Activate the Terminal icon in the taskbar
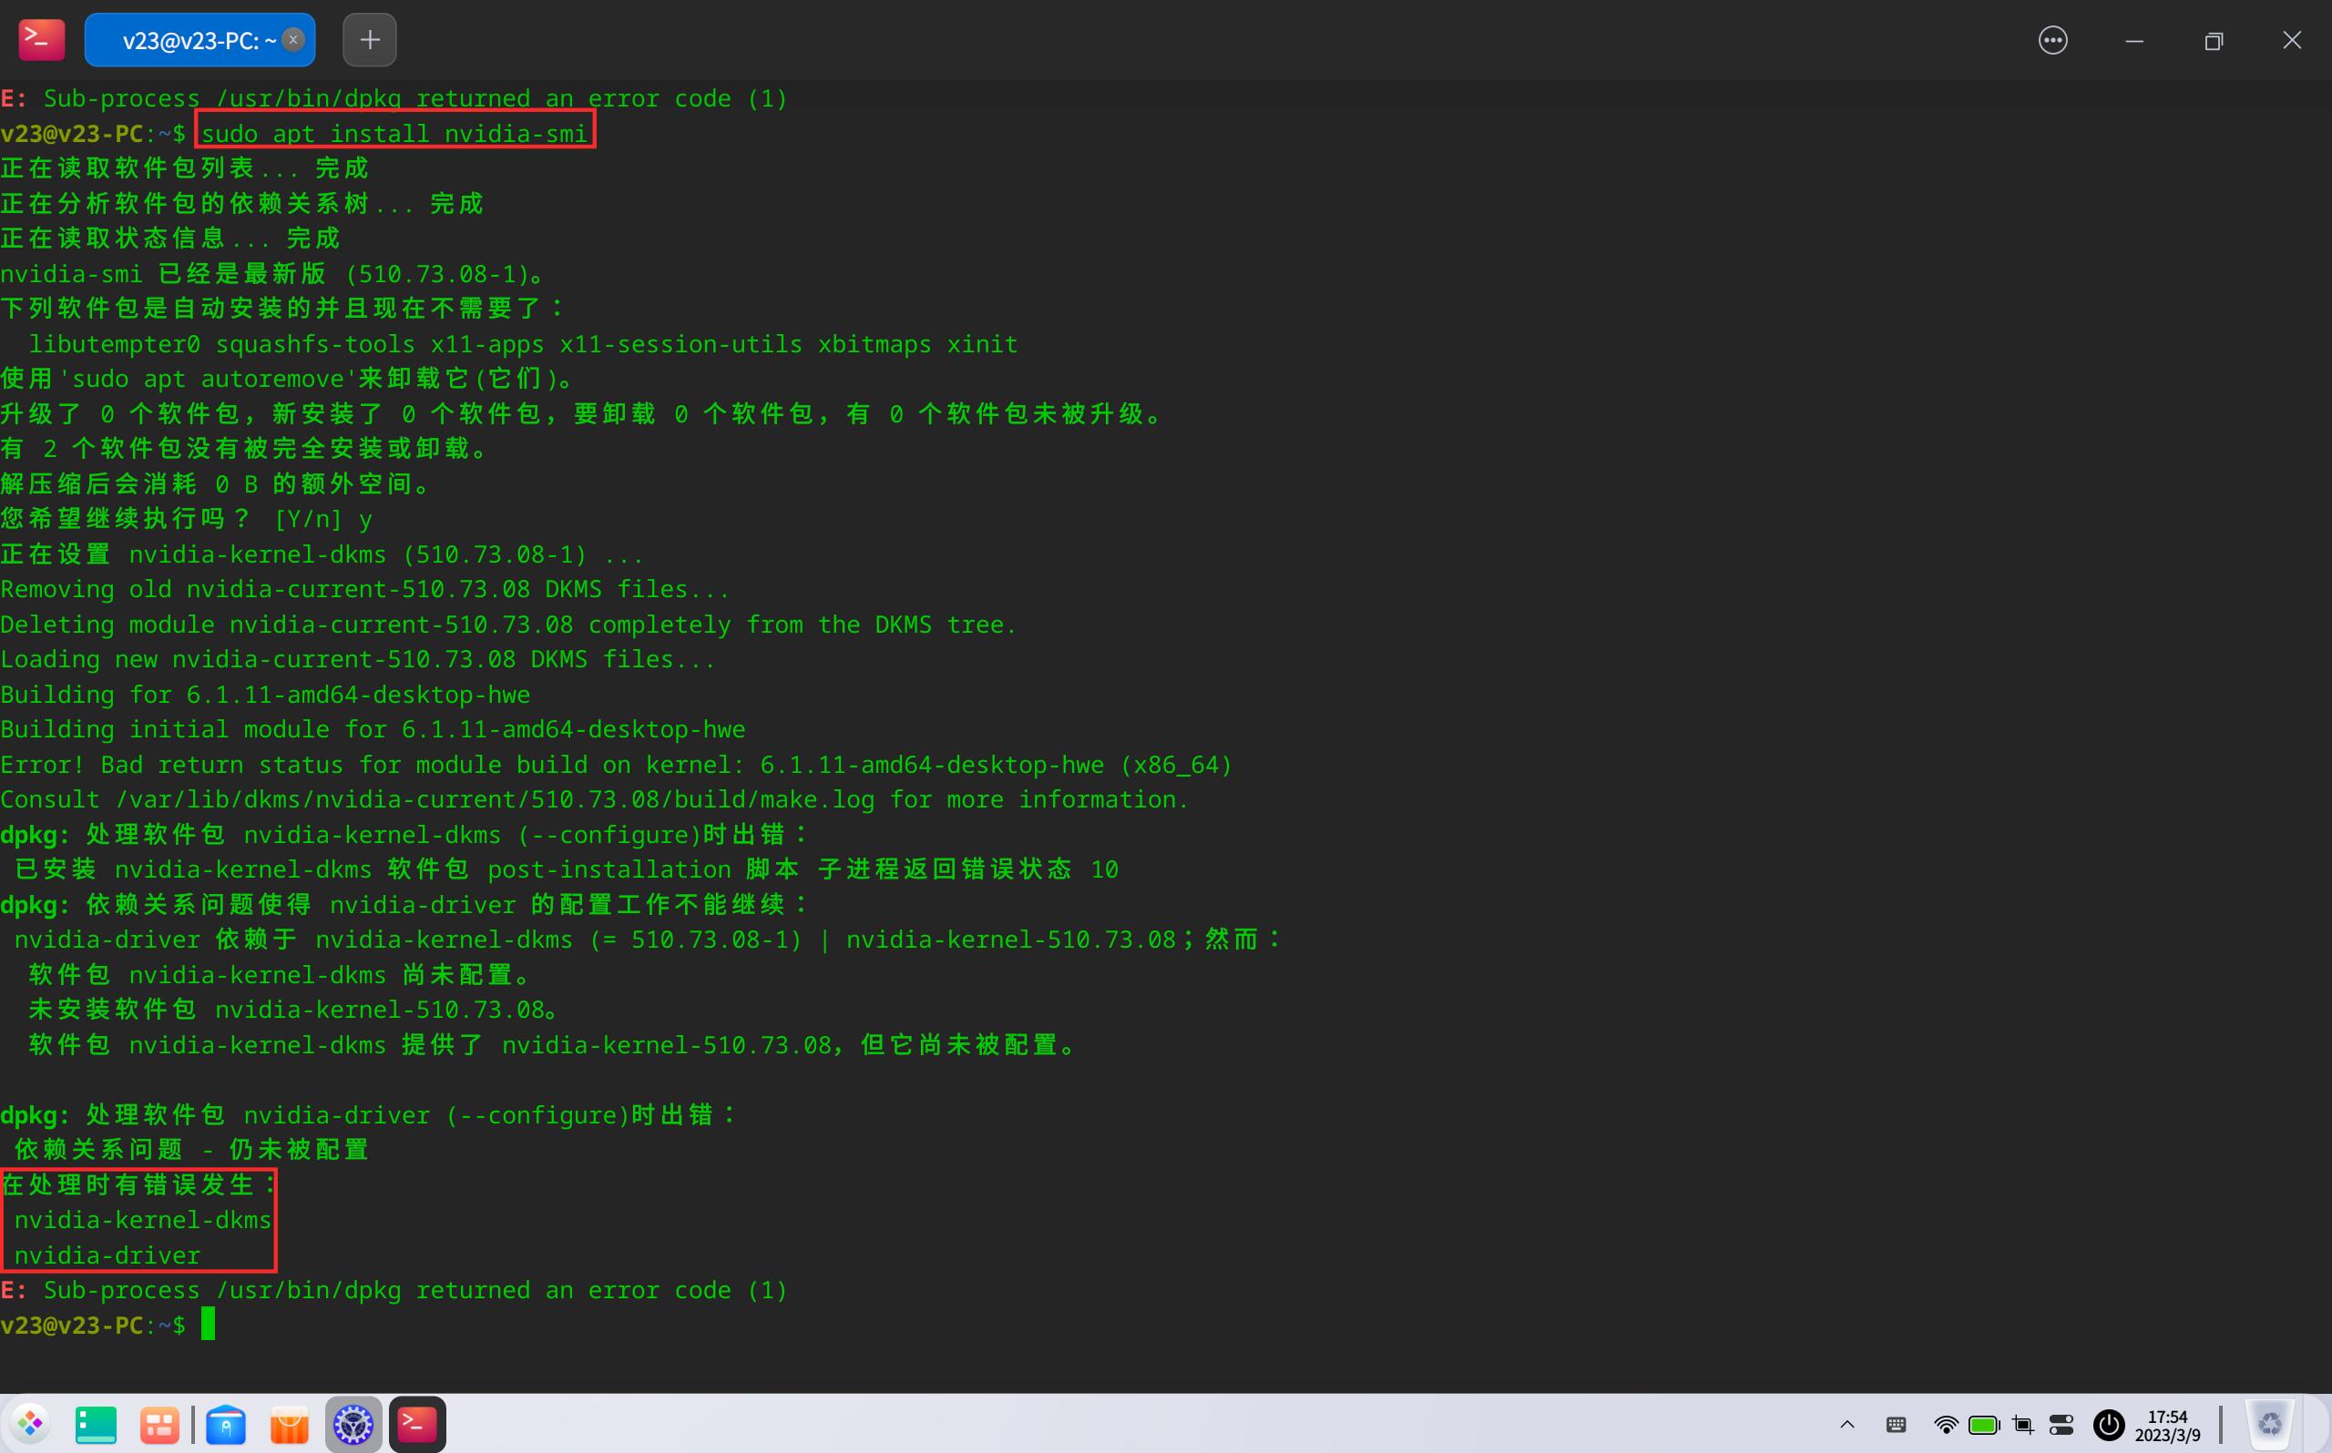 click(x=416, y=1424)
